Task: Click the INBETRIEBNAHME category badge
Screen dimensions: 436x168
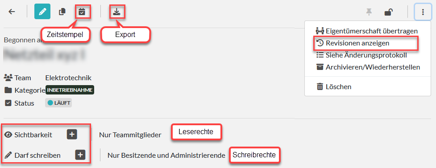Action: pos(70,90)
